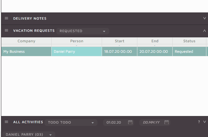Click the Vacation Requests panel title

click(34, 31)
